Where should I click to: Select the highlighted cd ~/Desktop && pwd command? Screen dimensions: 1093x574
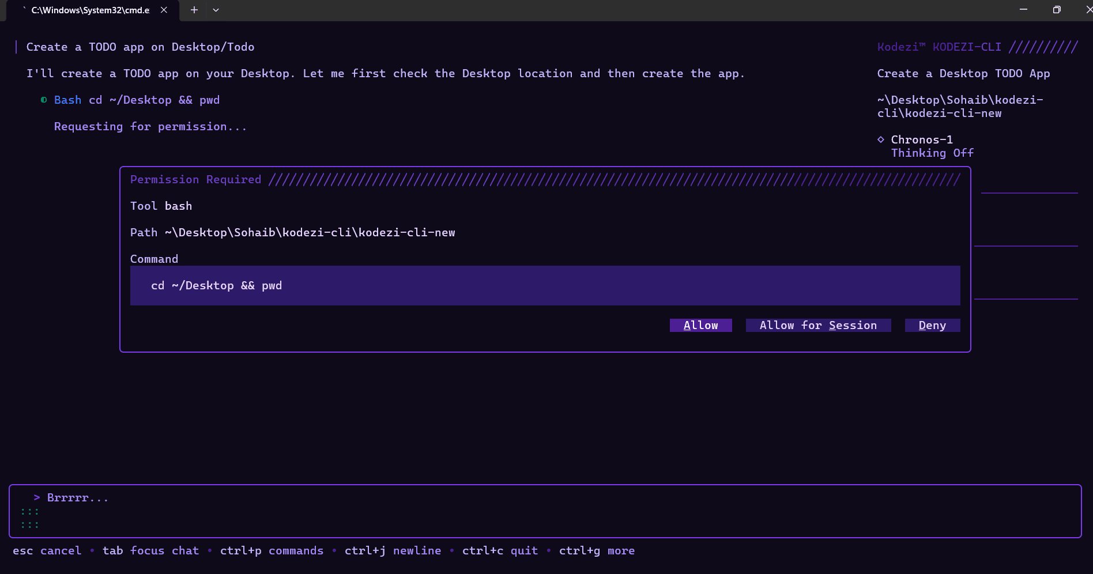click(217, 285)
